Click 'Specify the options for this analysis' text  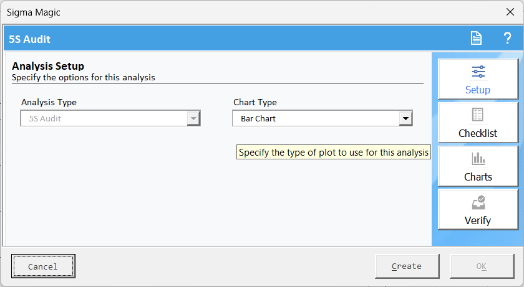84,77
